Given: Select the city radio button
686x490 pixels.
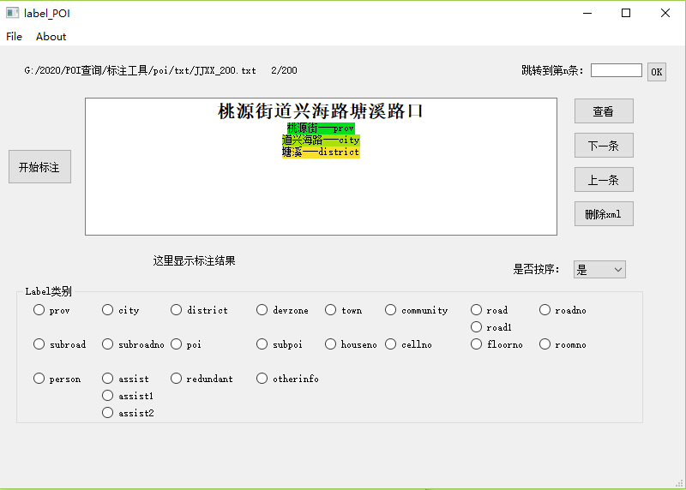Looking at the screenshot, I should click(x=120, y=310).
